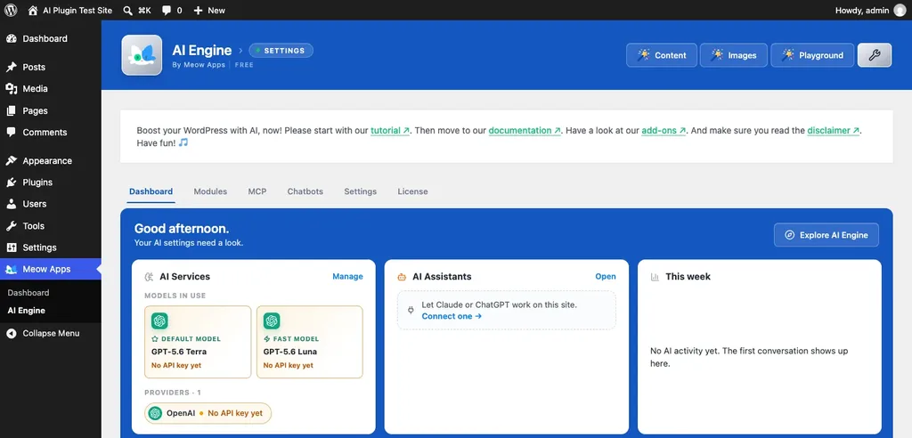Open the Tools menu
The image size is (912, 438).
(51, 226)
